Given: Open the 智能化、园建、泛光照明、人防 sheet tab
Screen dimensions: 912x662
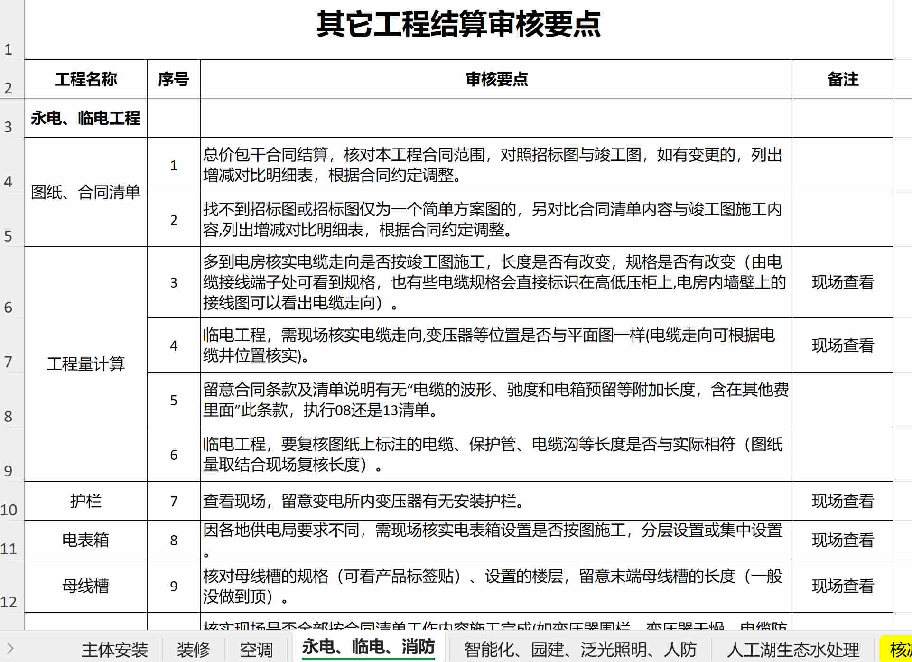Looking at the screenshot, I should tap(580, 650).
